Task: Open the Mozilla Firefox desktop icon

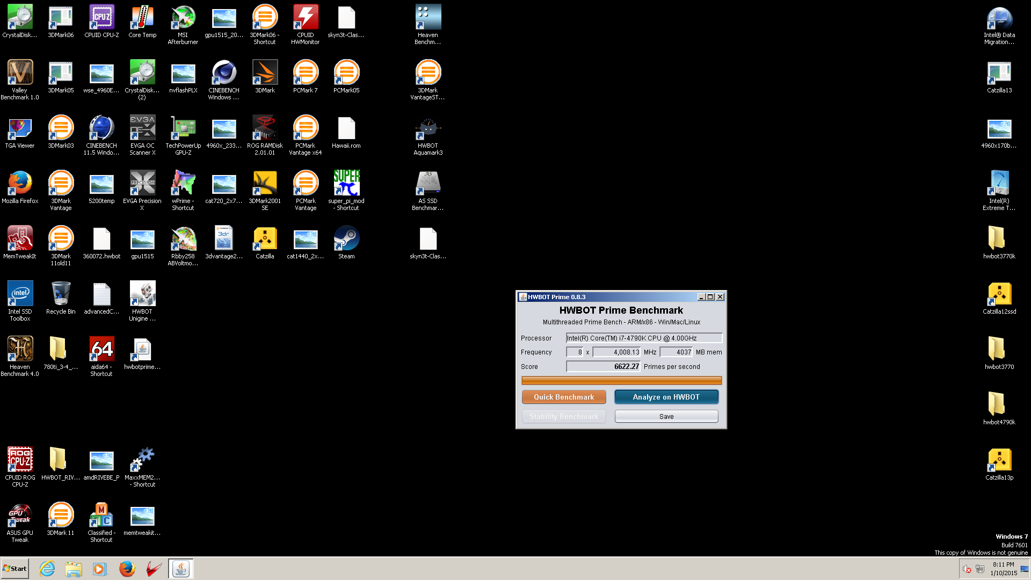Action: (x=20, y=187)
